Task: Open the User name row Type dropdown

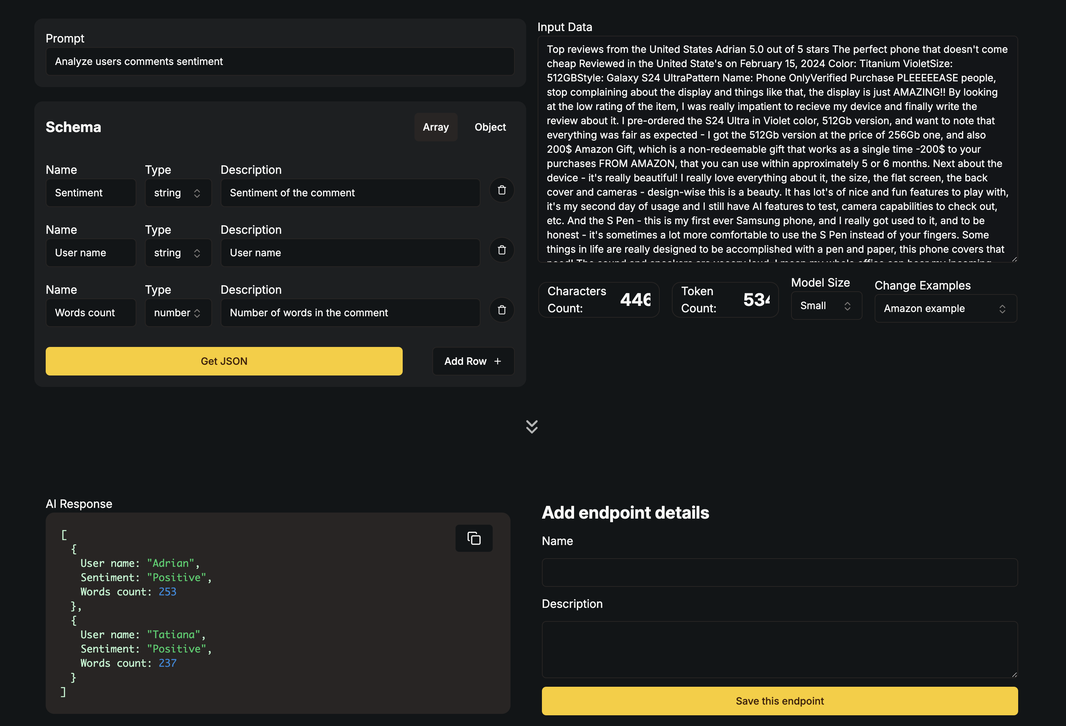Action: click(x=178, y=253)
